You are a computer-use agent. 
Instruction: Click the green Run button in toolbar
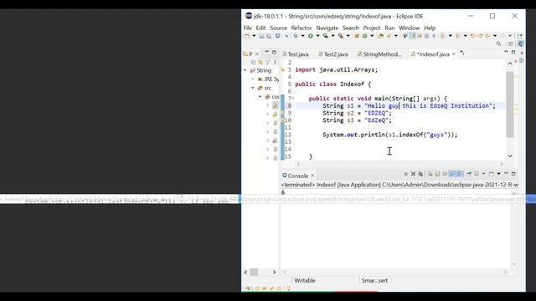click(x=311, y=36)
